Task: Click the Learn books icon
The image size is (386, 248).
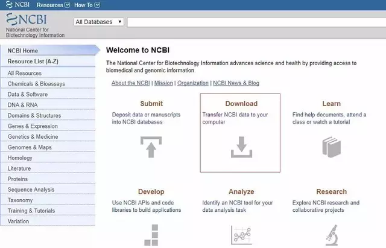Action: pyautogui.click(x=331, y=147)
